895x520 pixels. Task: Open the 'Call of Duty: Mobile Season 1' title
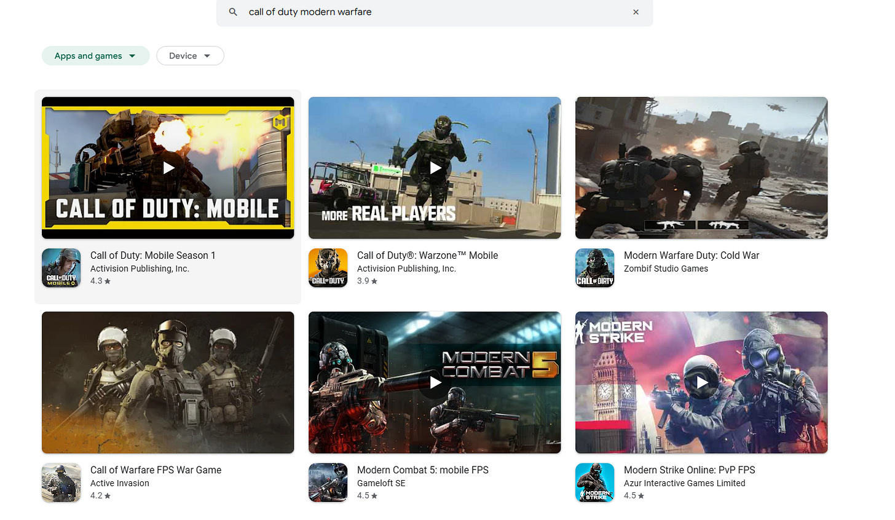[x=152, y=255]
